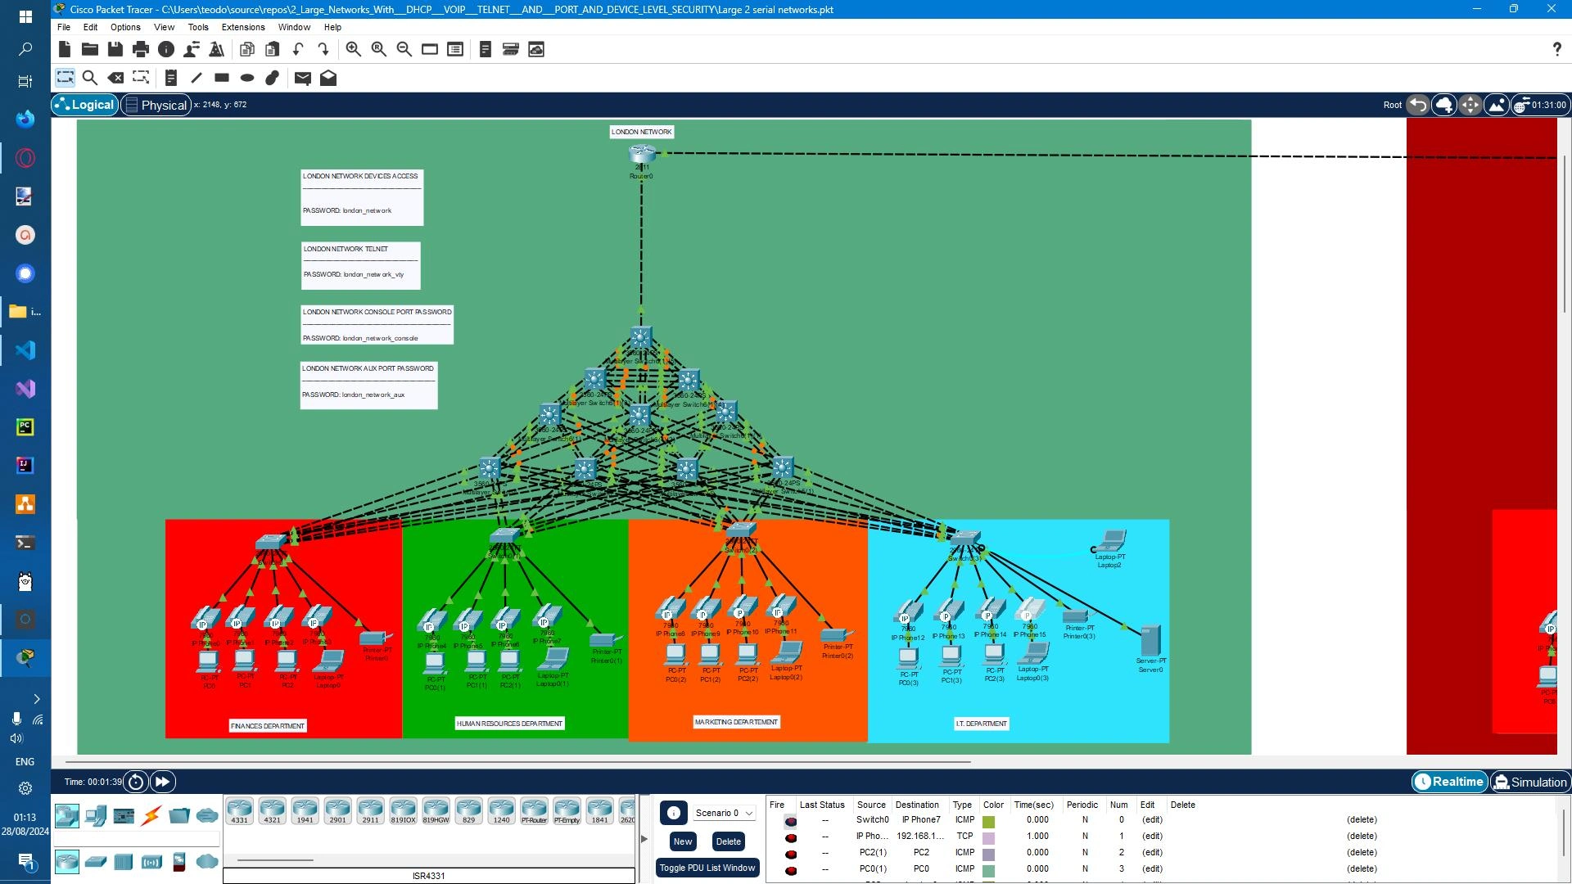Select Switches subcategory
Screen dimensions: 1572x884
(96, 861)
